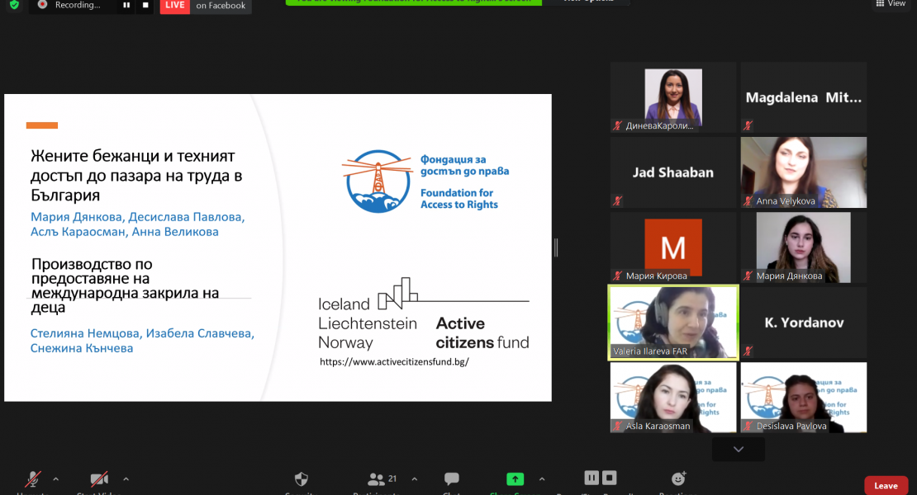Click the slide heading 'Производство по предоставяне...'
Image resolution: width=917 pixels, height=495 pixels.
pos(125,285)
